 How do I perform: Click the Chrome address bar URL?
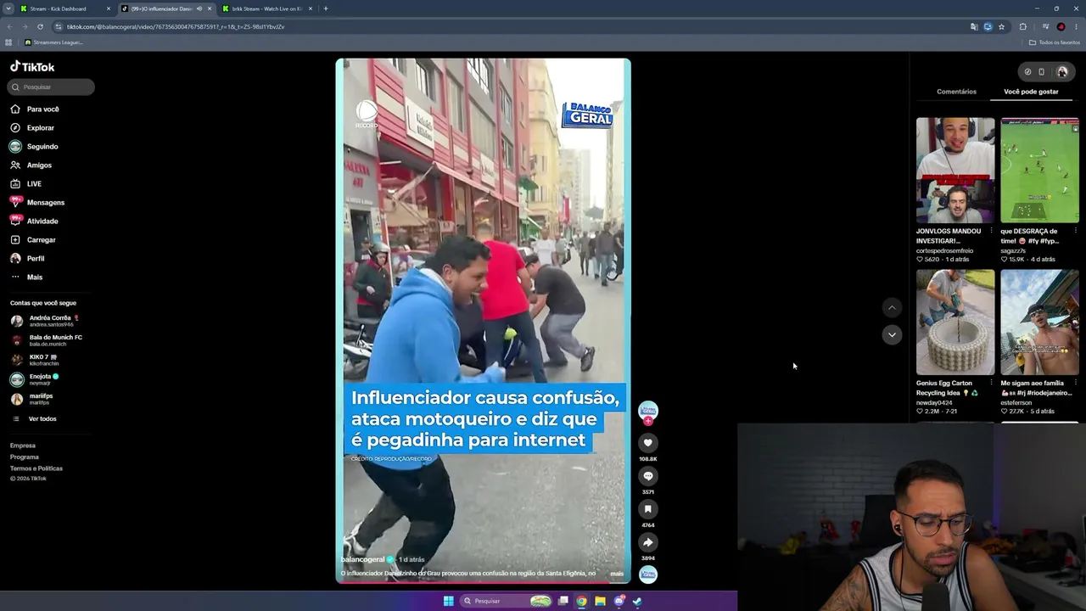pyautogui.click(x=176, y=26)
